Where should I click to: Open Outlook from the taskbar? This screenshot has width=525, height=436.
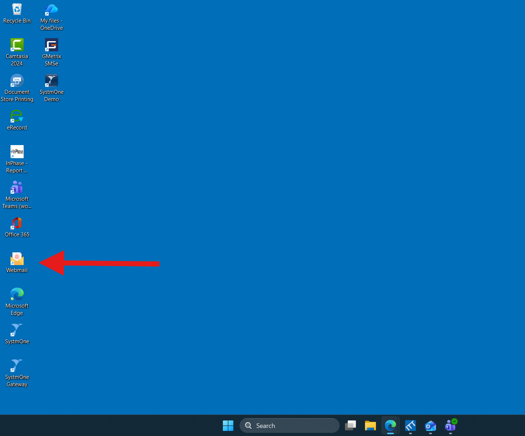tap(430, 425)
